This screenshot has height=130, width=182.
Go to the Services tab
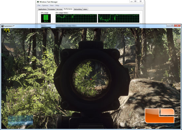click(x=59, y=9)
